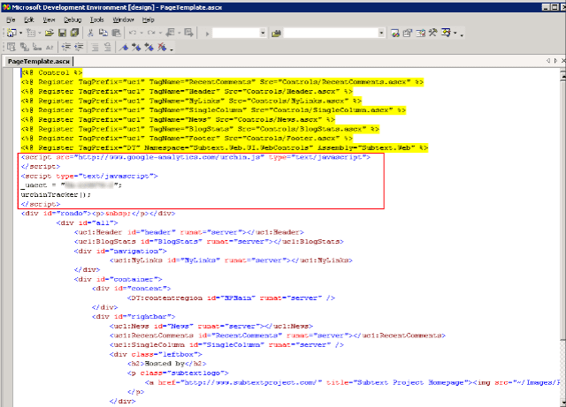Expand the Add New Item dropdown arrow

coord(39,34)
